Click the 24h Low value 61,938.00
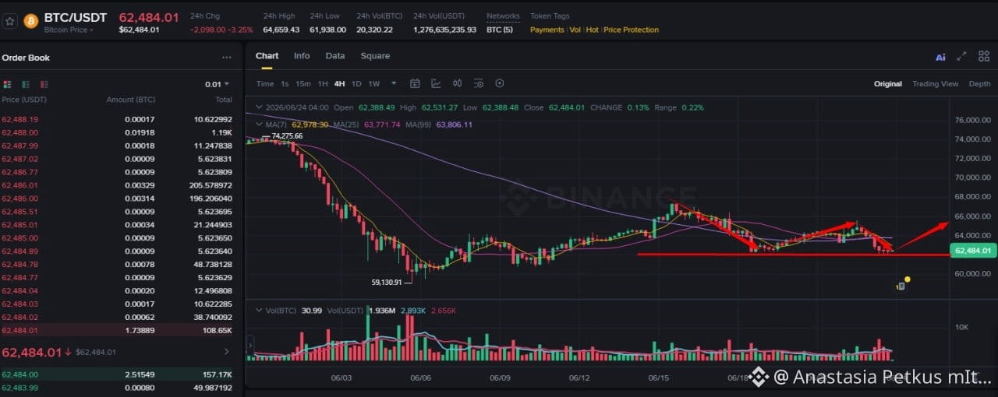Viewport: 998px width, 397px height. pyautogui.click(x=327, y=30)
